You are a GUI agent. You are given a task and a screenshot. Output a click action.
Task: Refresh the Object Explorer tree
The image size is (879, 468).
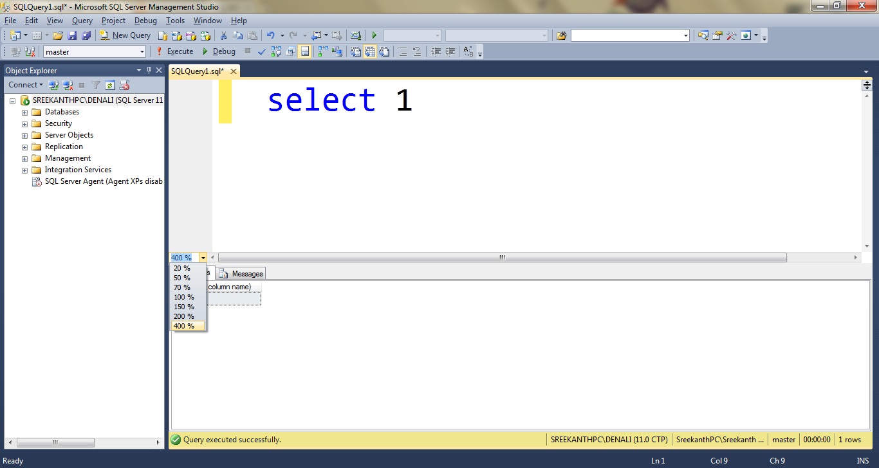[x=110, y=85]
